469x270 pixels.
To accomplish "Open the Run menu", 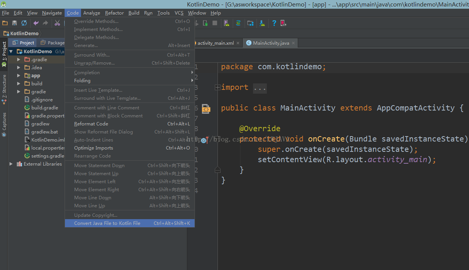I will 148,13.
